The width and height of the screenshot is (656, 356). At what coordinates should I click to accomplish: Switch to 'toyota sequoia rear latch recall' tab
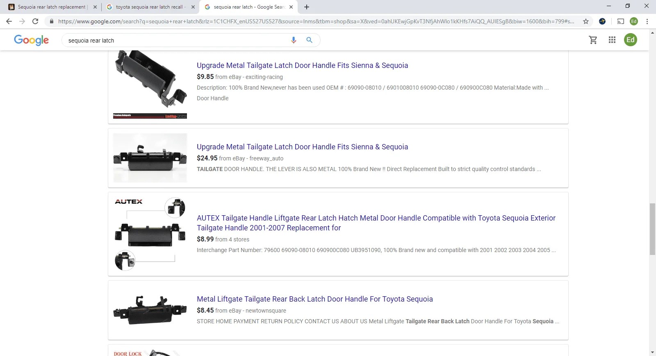click(150, 7)
